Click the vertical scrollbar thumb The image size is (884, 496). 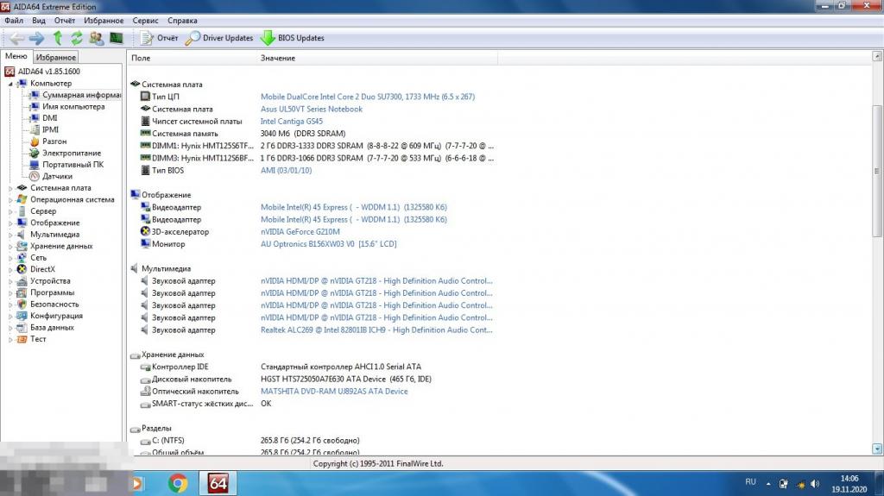[877, 171]
